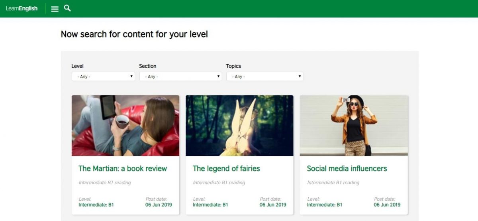Open The Martian book review thumbnail
The image size is (478, 221).
pyautogui.click(x=125, y=125)
